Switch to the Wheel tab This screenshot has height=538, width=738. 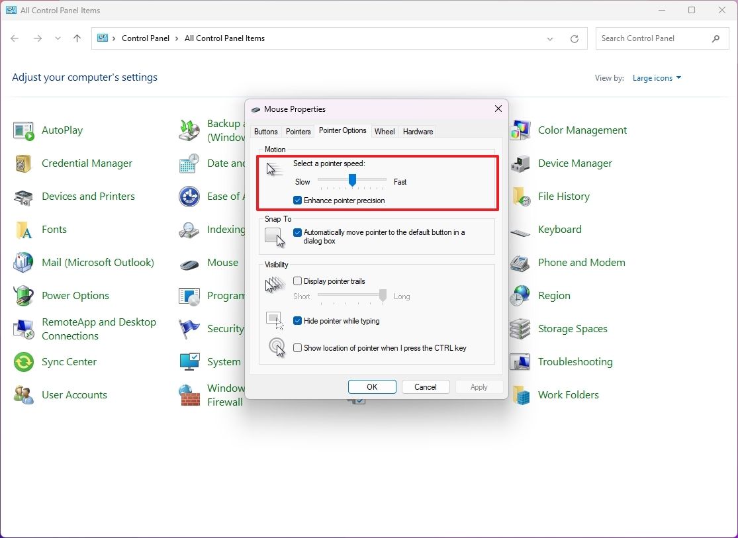pyautogui.click(x=384, y=131)
